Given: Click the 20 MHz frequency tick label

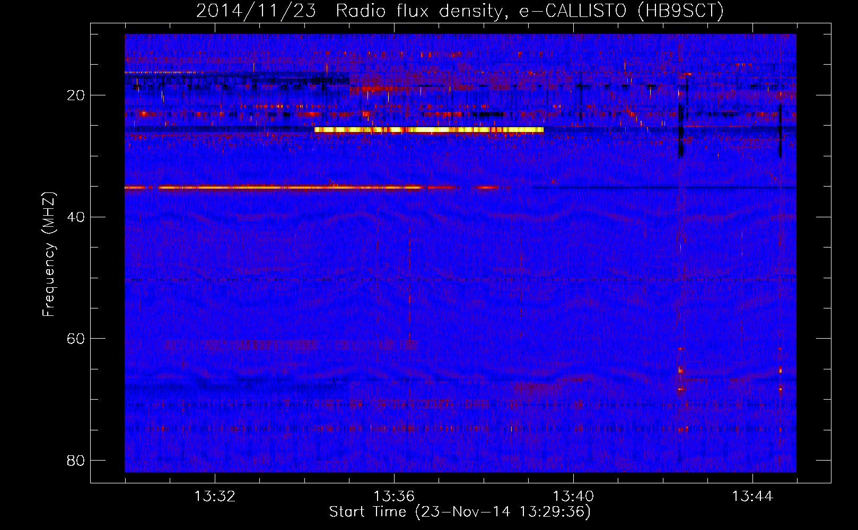Looking at the screenshot, I should [76, 95].
